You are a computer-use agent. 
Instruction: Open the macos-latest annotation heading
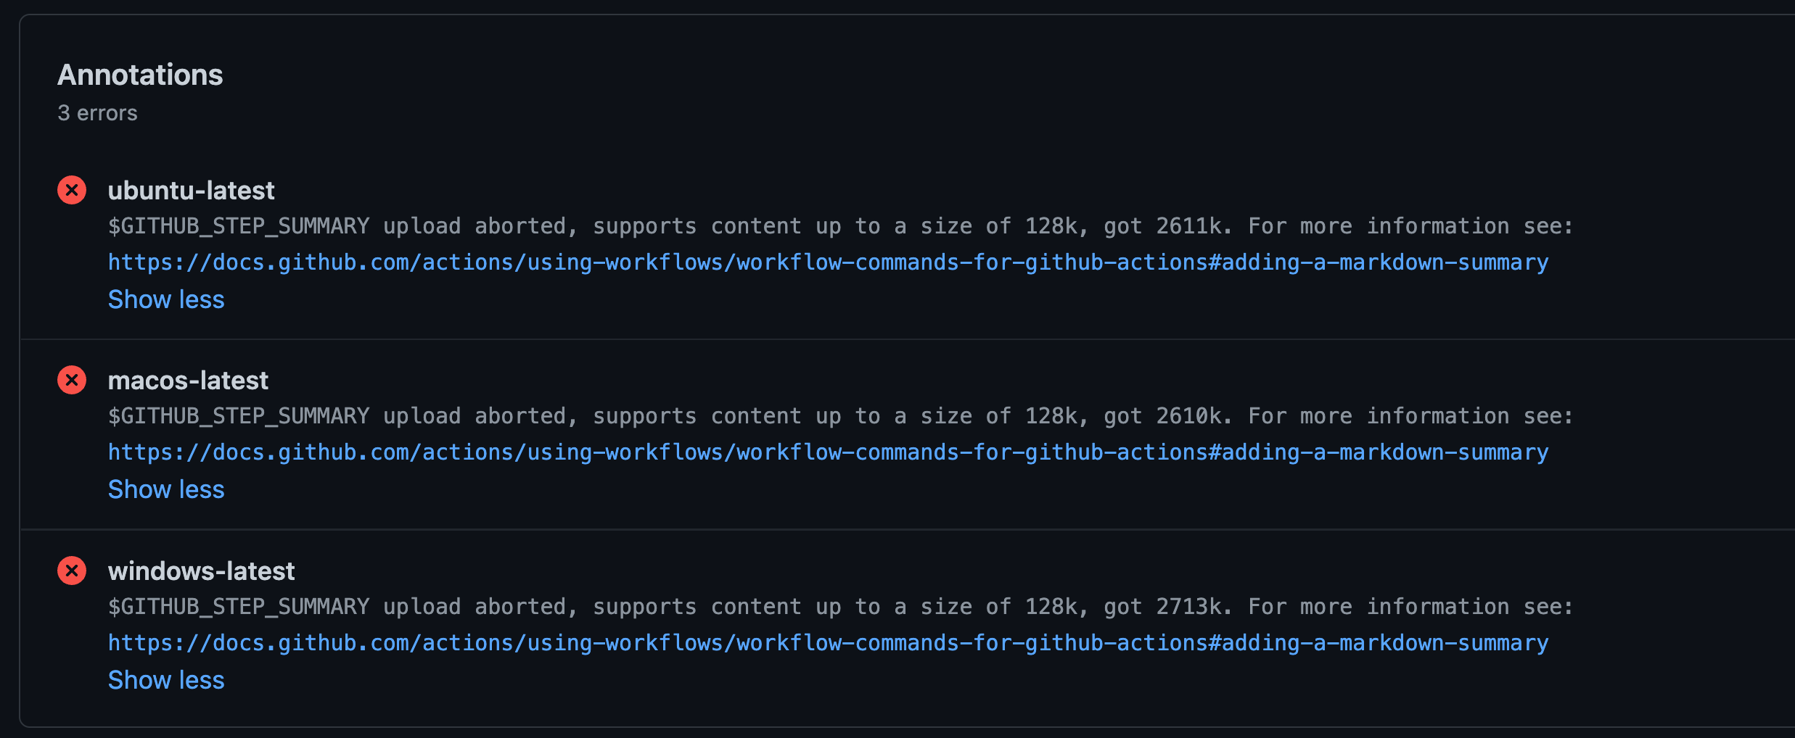click(188, 380)
